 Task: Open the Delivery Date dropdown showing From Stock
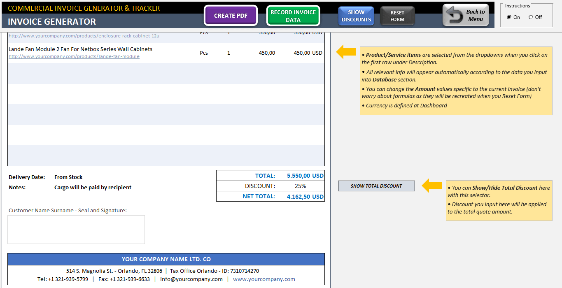coord(68,177)
